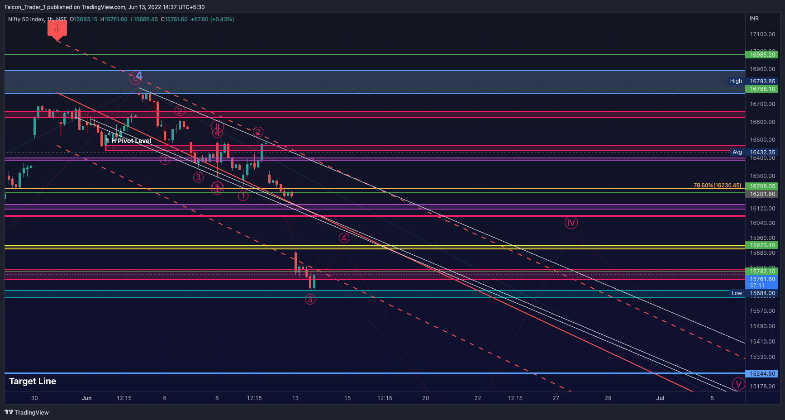Click the Avg 16432.35 price tag
Screen dimensions: 785x420
click(x=754, y=152)
